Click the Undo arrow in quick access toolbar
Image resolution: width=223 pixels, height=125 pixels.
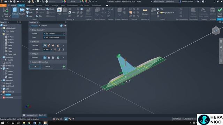click(x=18, y=1)
